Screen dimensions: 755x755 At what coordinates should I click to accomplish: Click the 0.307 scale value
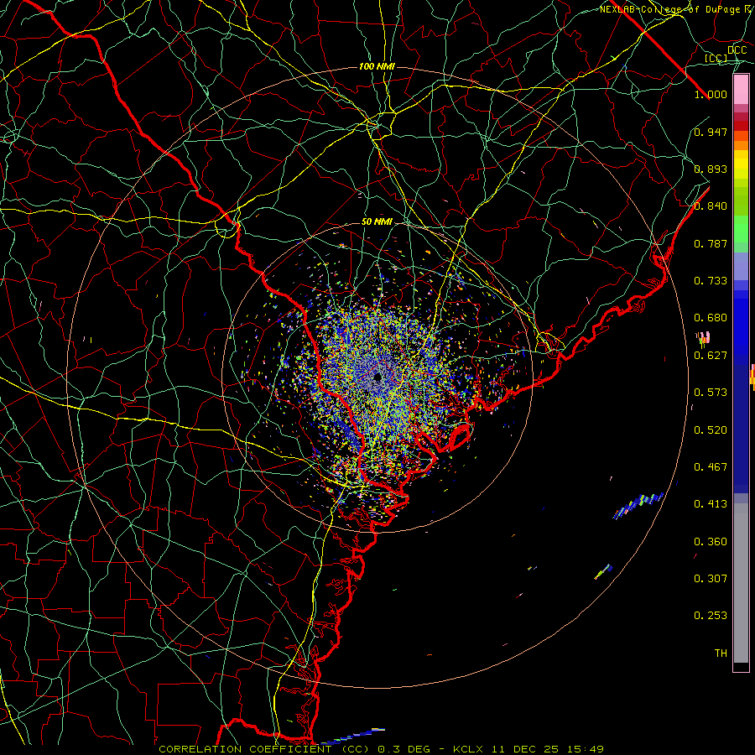(x=711, y=579)
